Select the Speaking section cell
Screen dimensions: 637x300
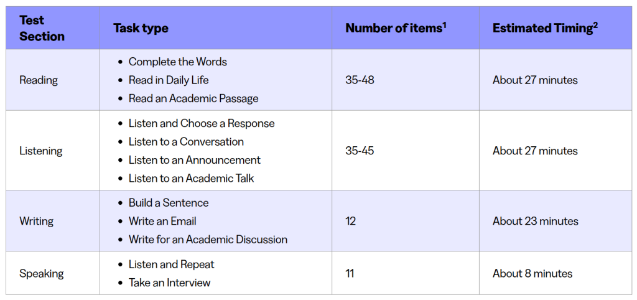tap(42, 273)
